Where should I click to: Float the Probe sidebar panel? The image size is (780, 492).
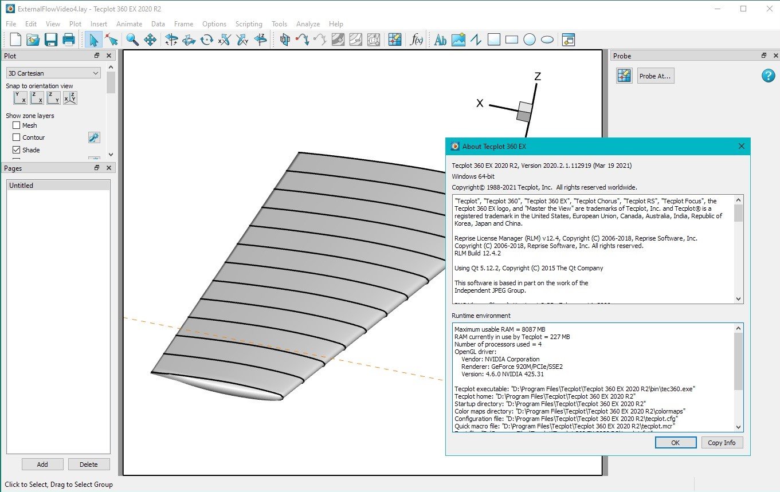(x=763, y=56)
